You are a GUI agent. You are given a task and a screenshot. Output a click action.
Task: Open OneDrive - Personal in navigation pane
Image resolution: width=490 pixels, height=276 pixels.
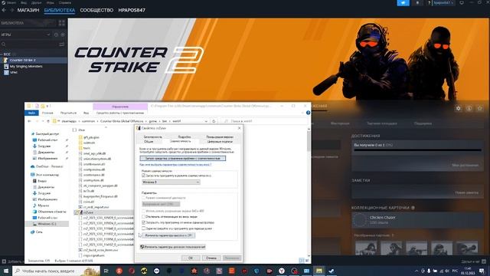tap(49, 166)
